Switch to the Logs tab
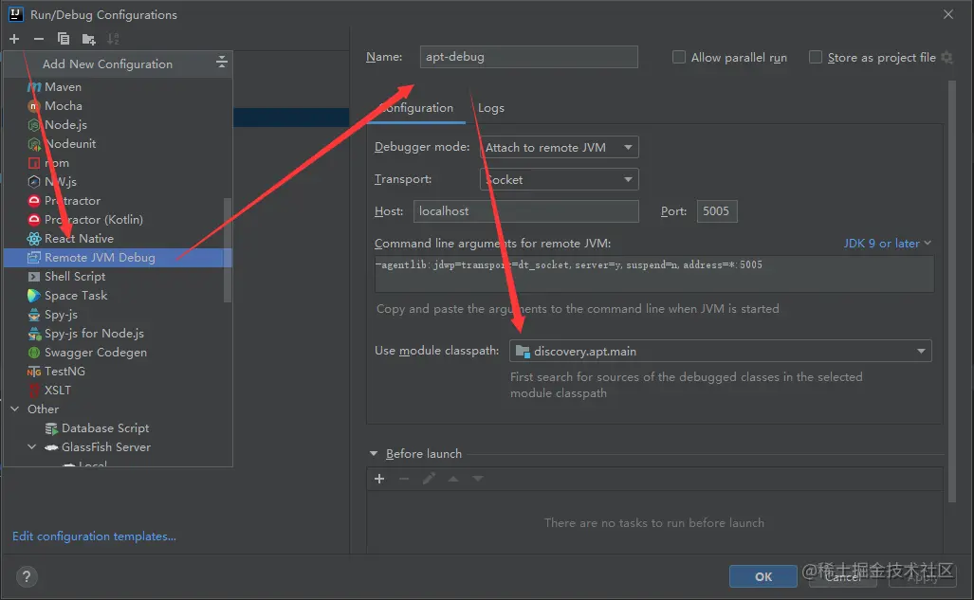 tap(490, 108)
